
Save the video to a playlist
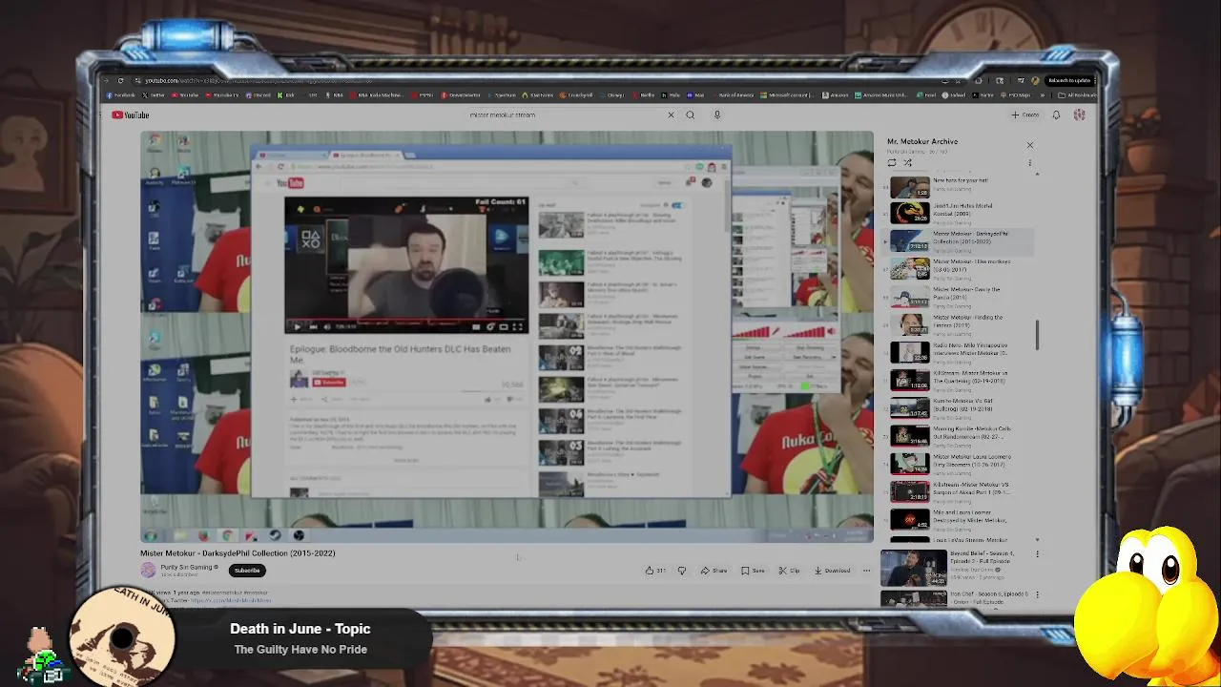pos(754,571)
